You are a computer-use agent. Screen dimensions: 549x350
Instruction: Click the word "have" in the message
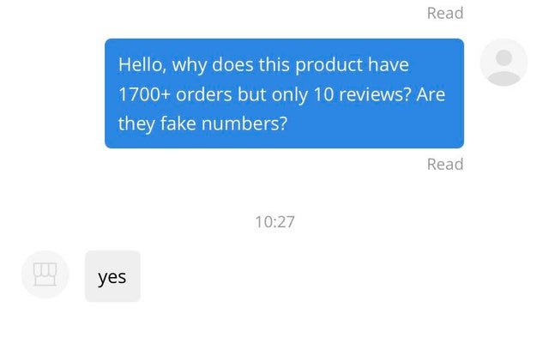389,64
